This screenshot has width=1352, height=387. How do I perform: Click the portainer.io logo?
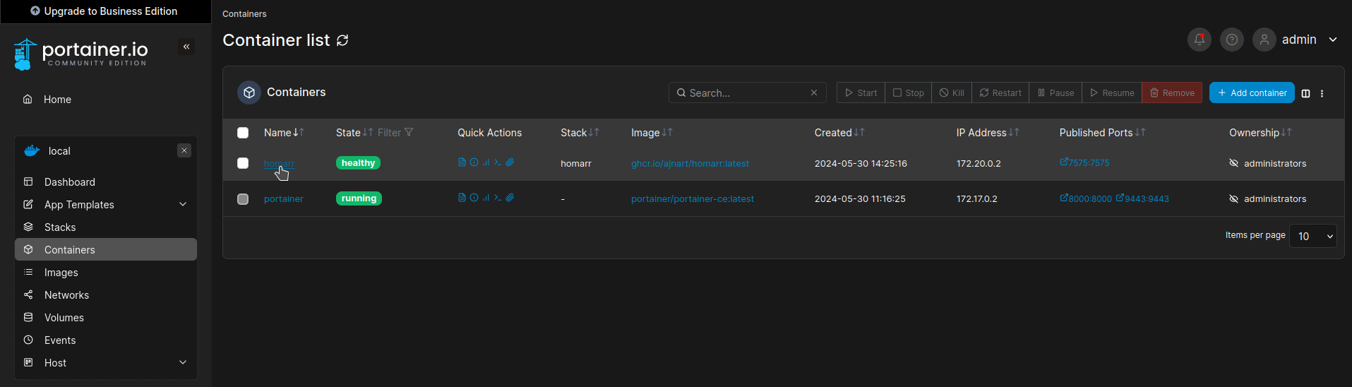(x=80, y=54)
